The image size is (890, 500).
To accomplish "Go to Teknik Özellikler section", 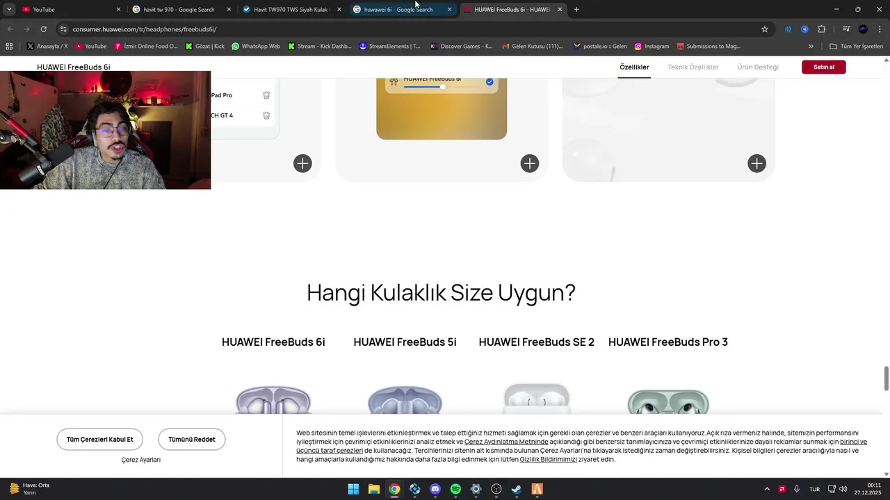I will 693,67.
